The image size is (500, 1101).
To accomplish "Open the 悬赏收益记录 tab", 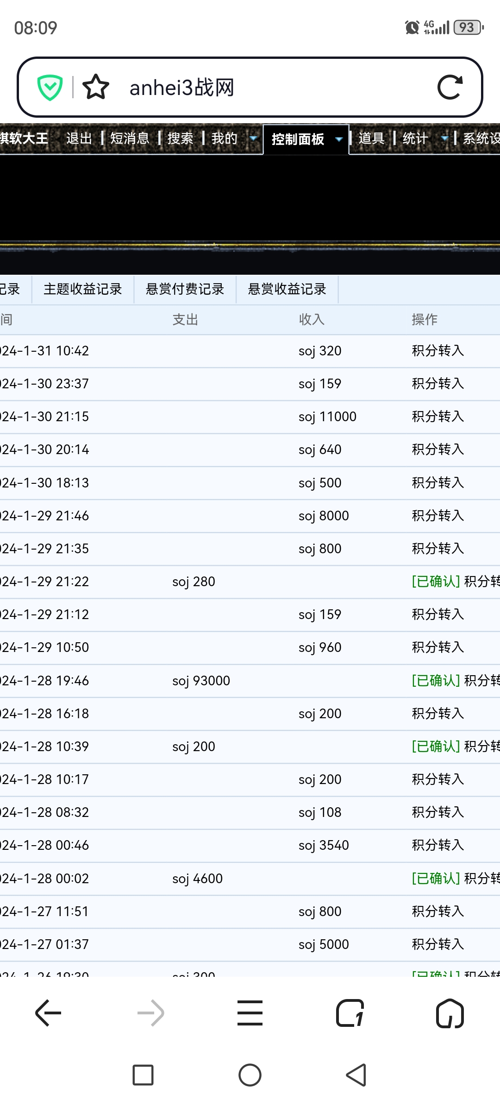I will click(287, 289).
